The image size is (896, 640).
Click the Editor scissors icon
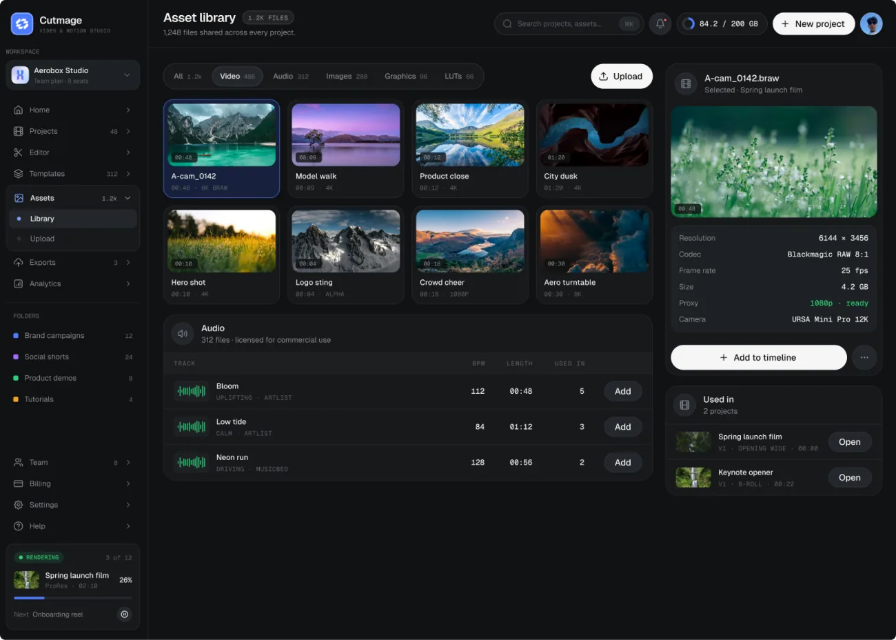pos(19,152)
